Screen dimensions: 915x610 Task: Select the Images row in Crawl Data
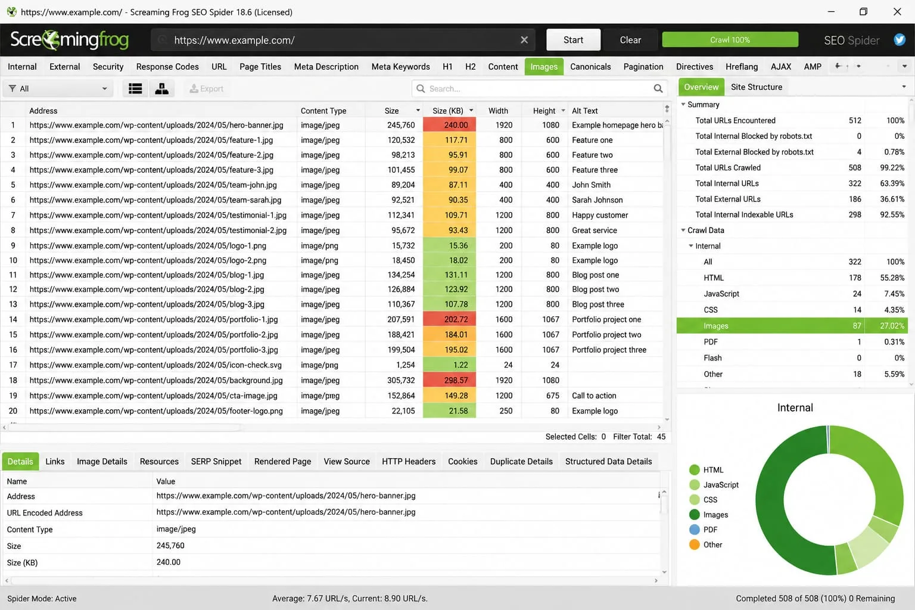[x=792, y=326]
